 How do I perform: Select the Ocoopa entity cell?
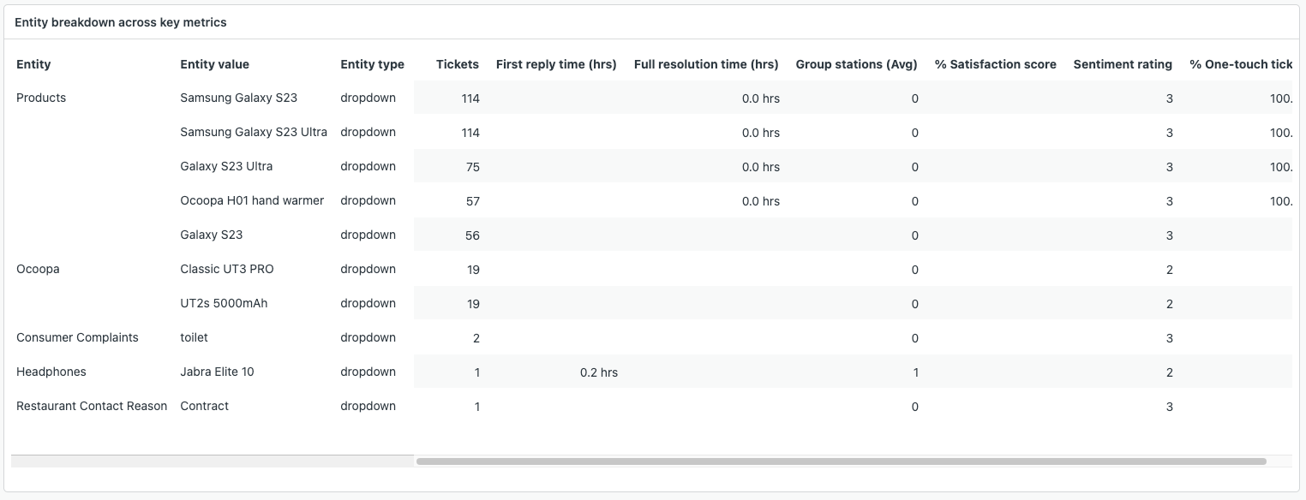[x=38, y=269]
